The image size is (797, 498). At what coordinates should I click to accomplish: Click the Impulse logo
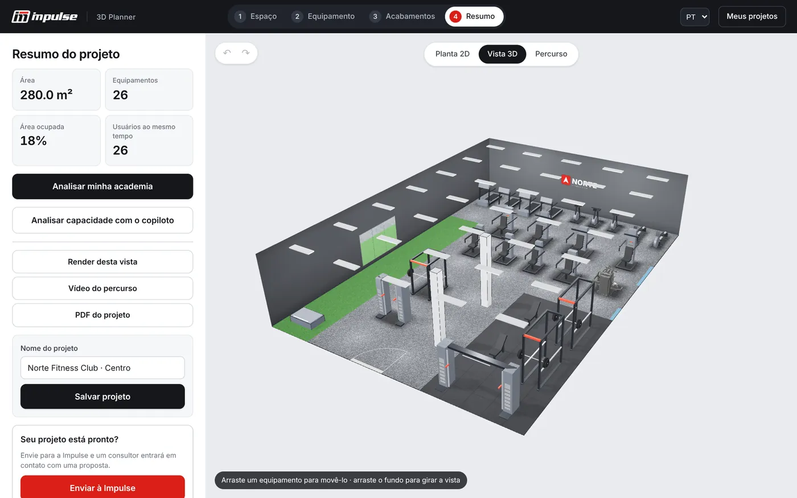click(44, 17)
